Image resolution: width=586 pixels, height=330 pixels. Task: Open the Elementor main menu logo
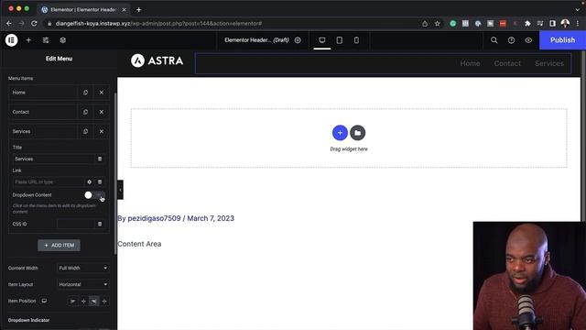pos(11,40)
